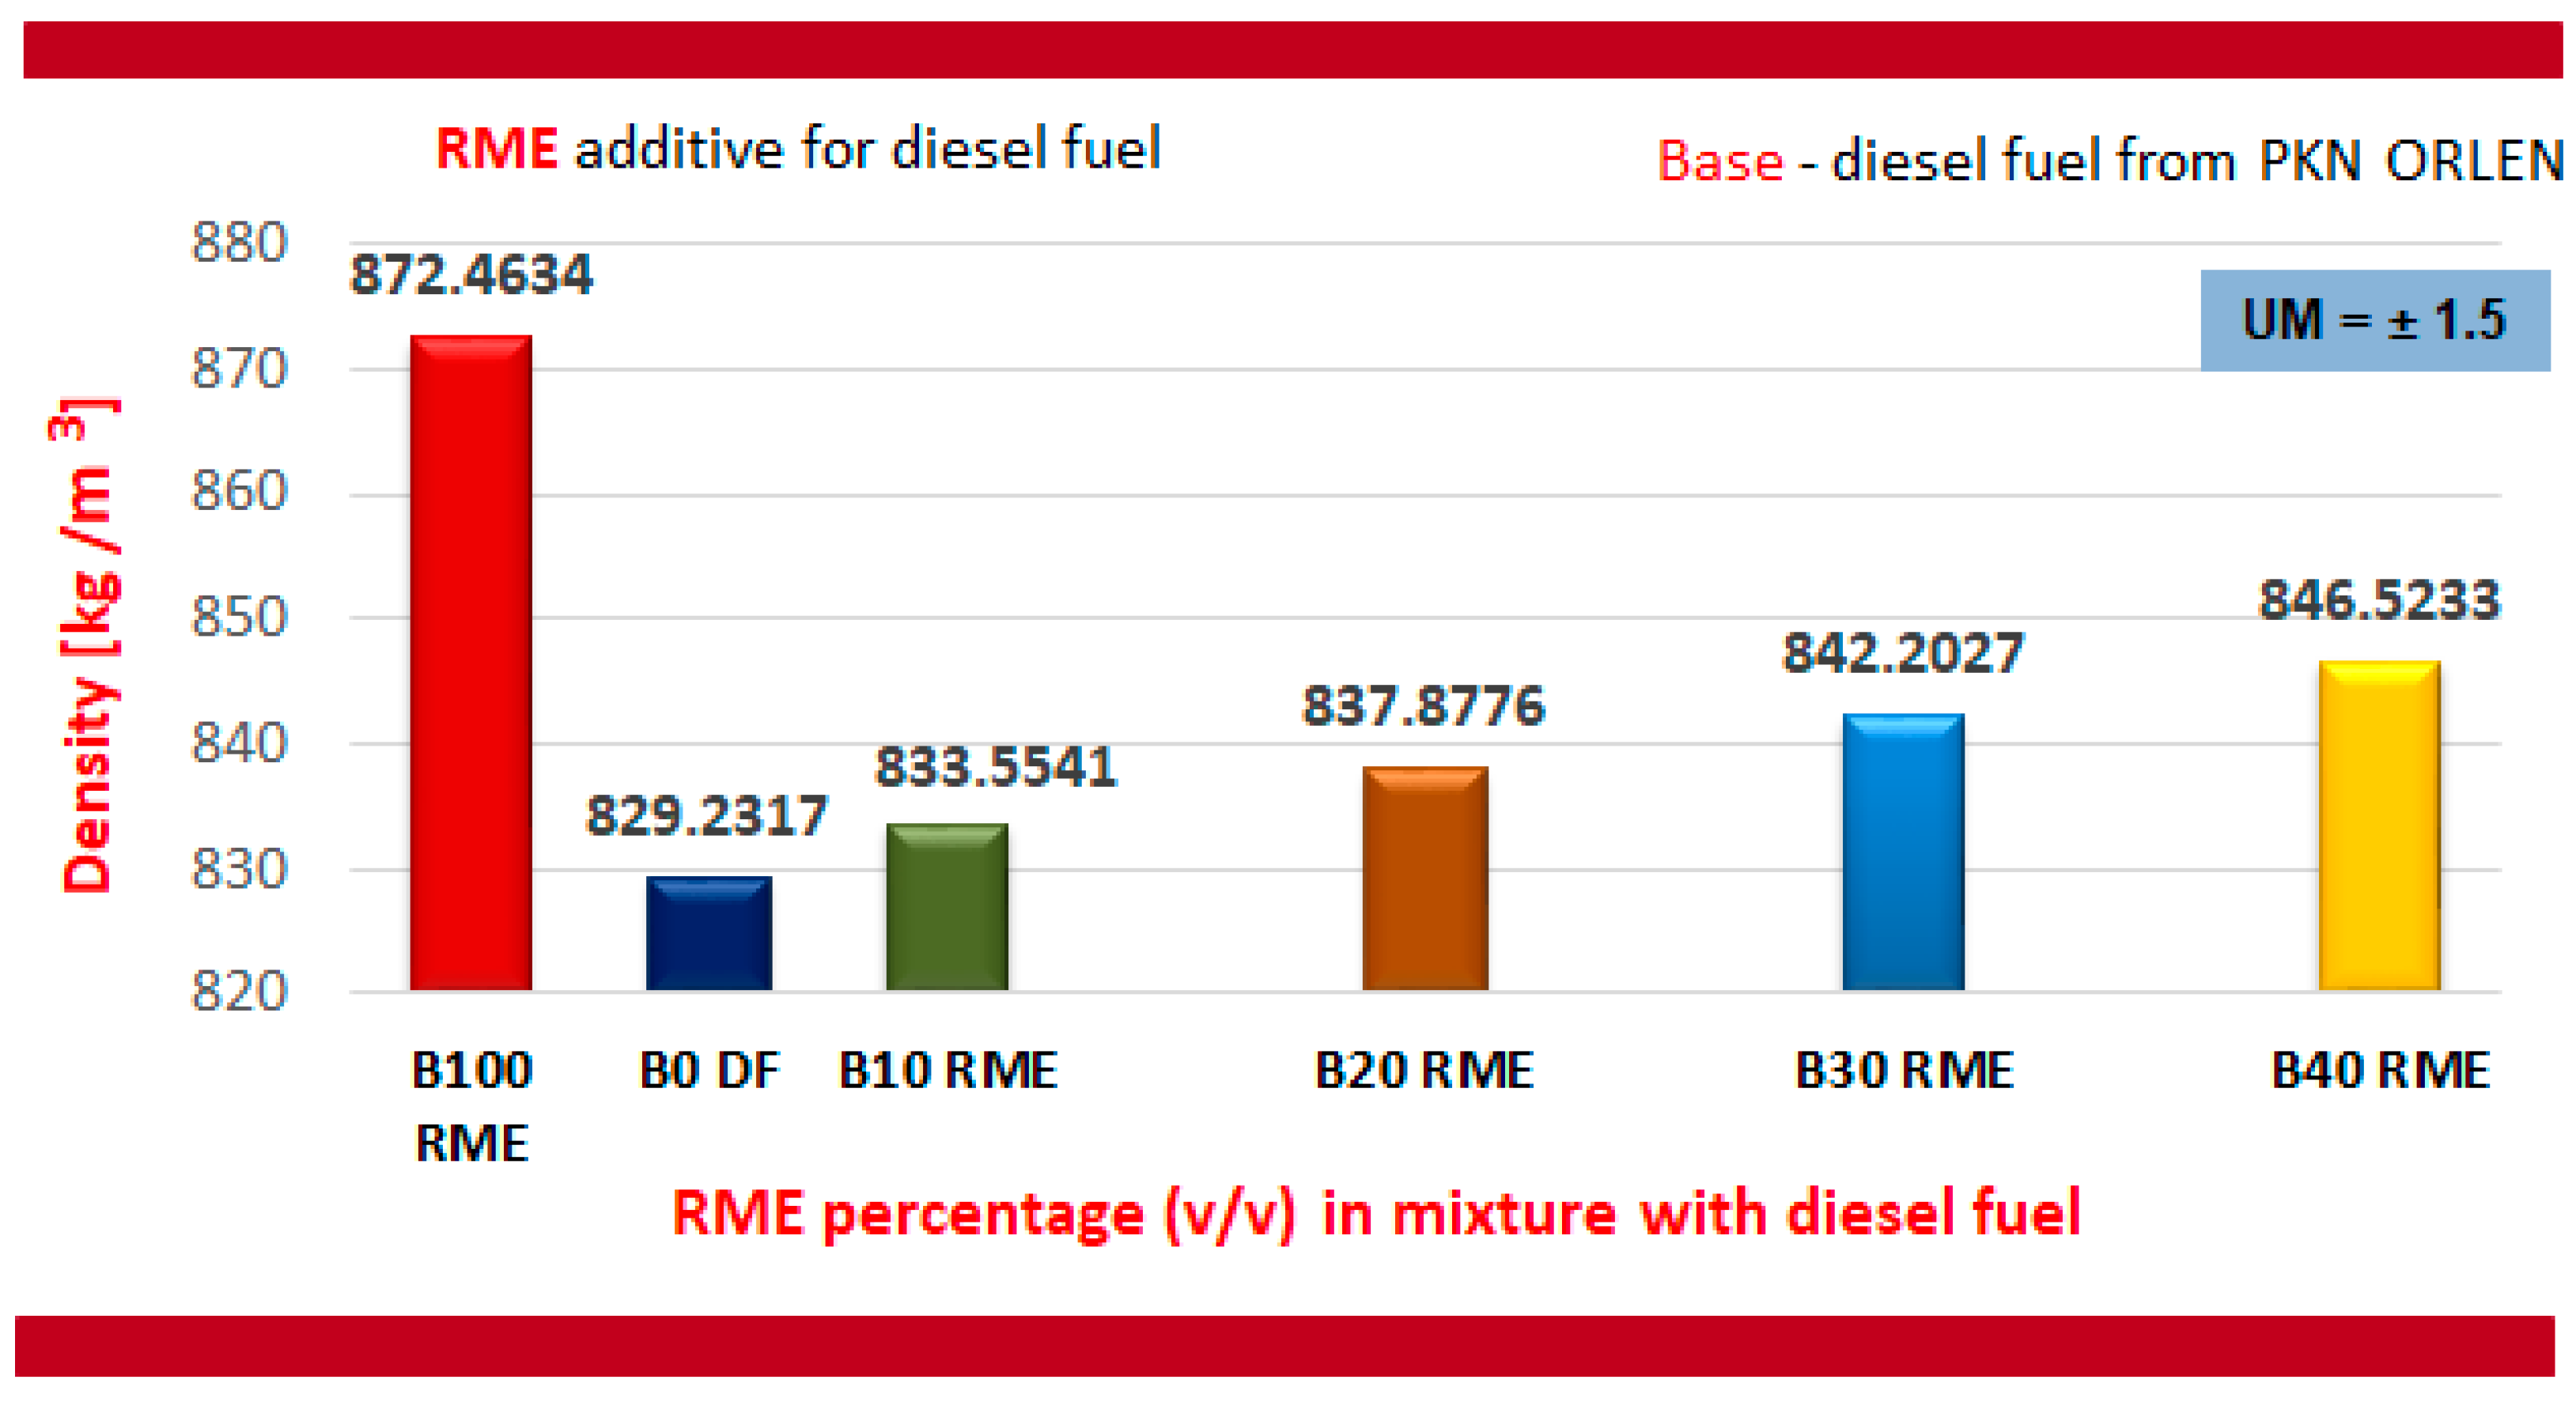This screenshot has width=2576, height=1402.
Task: Select the 837.8776 data label
Action: click(1423, 706)
